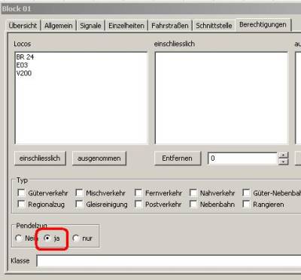Click into the Klasse text field
Screen dimensions: 301x280
tap(169, 260)
